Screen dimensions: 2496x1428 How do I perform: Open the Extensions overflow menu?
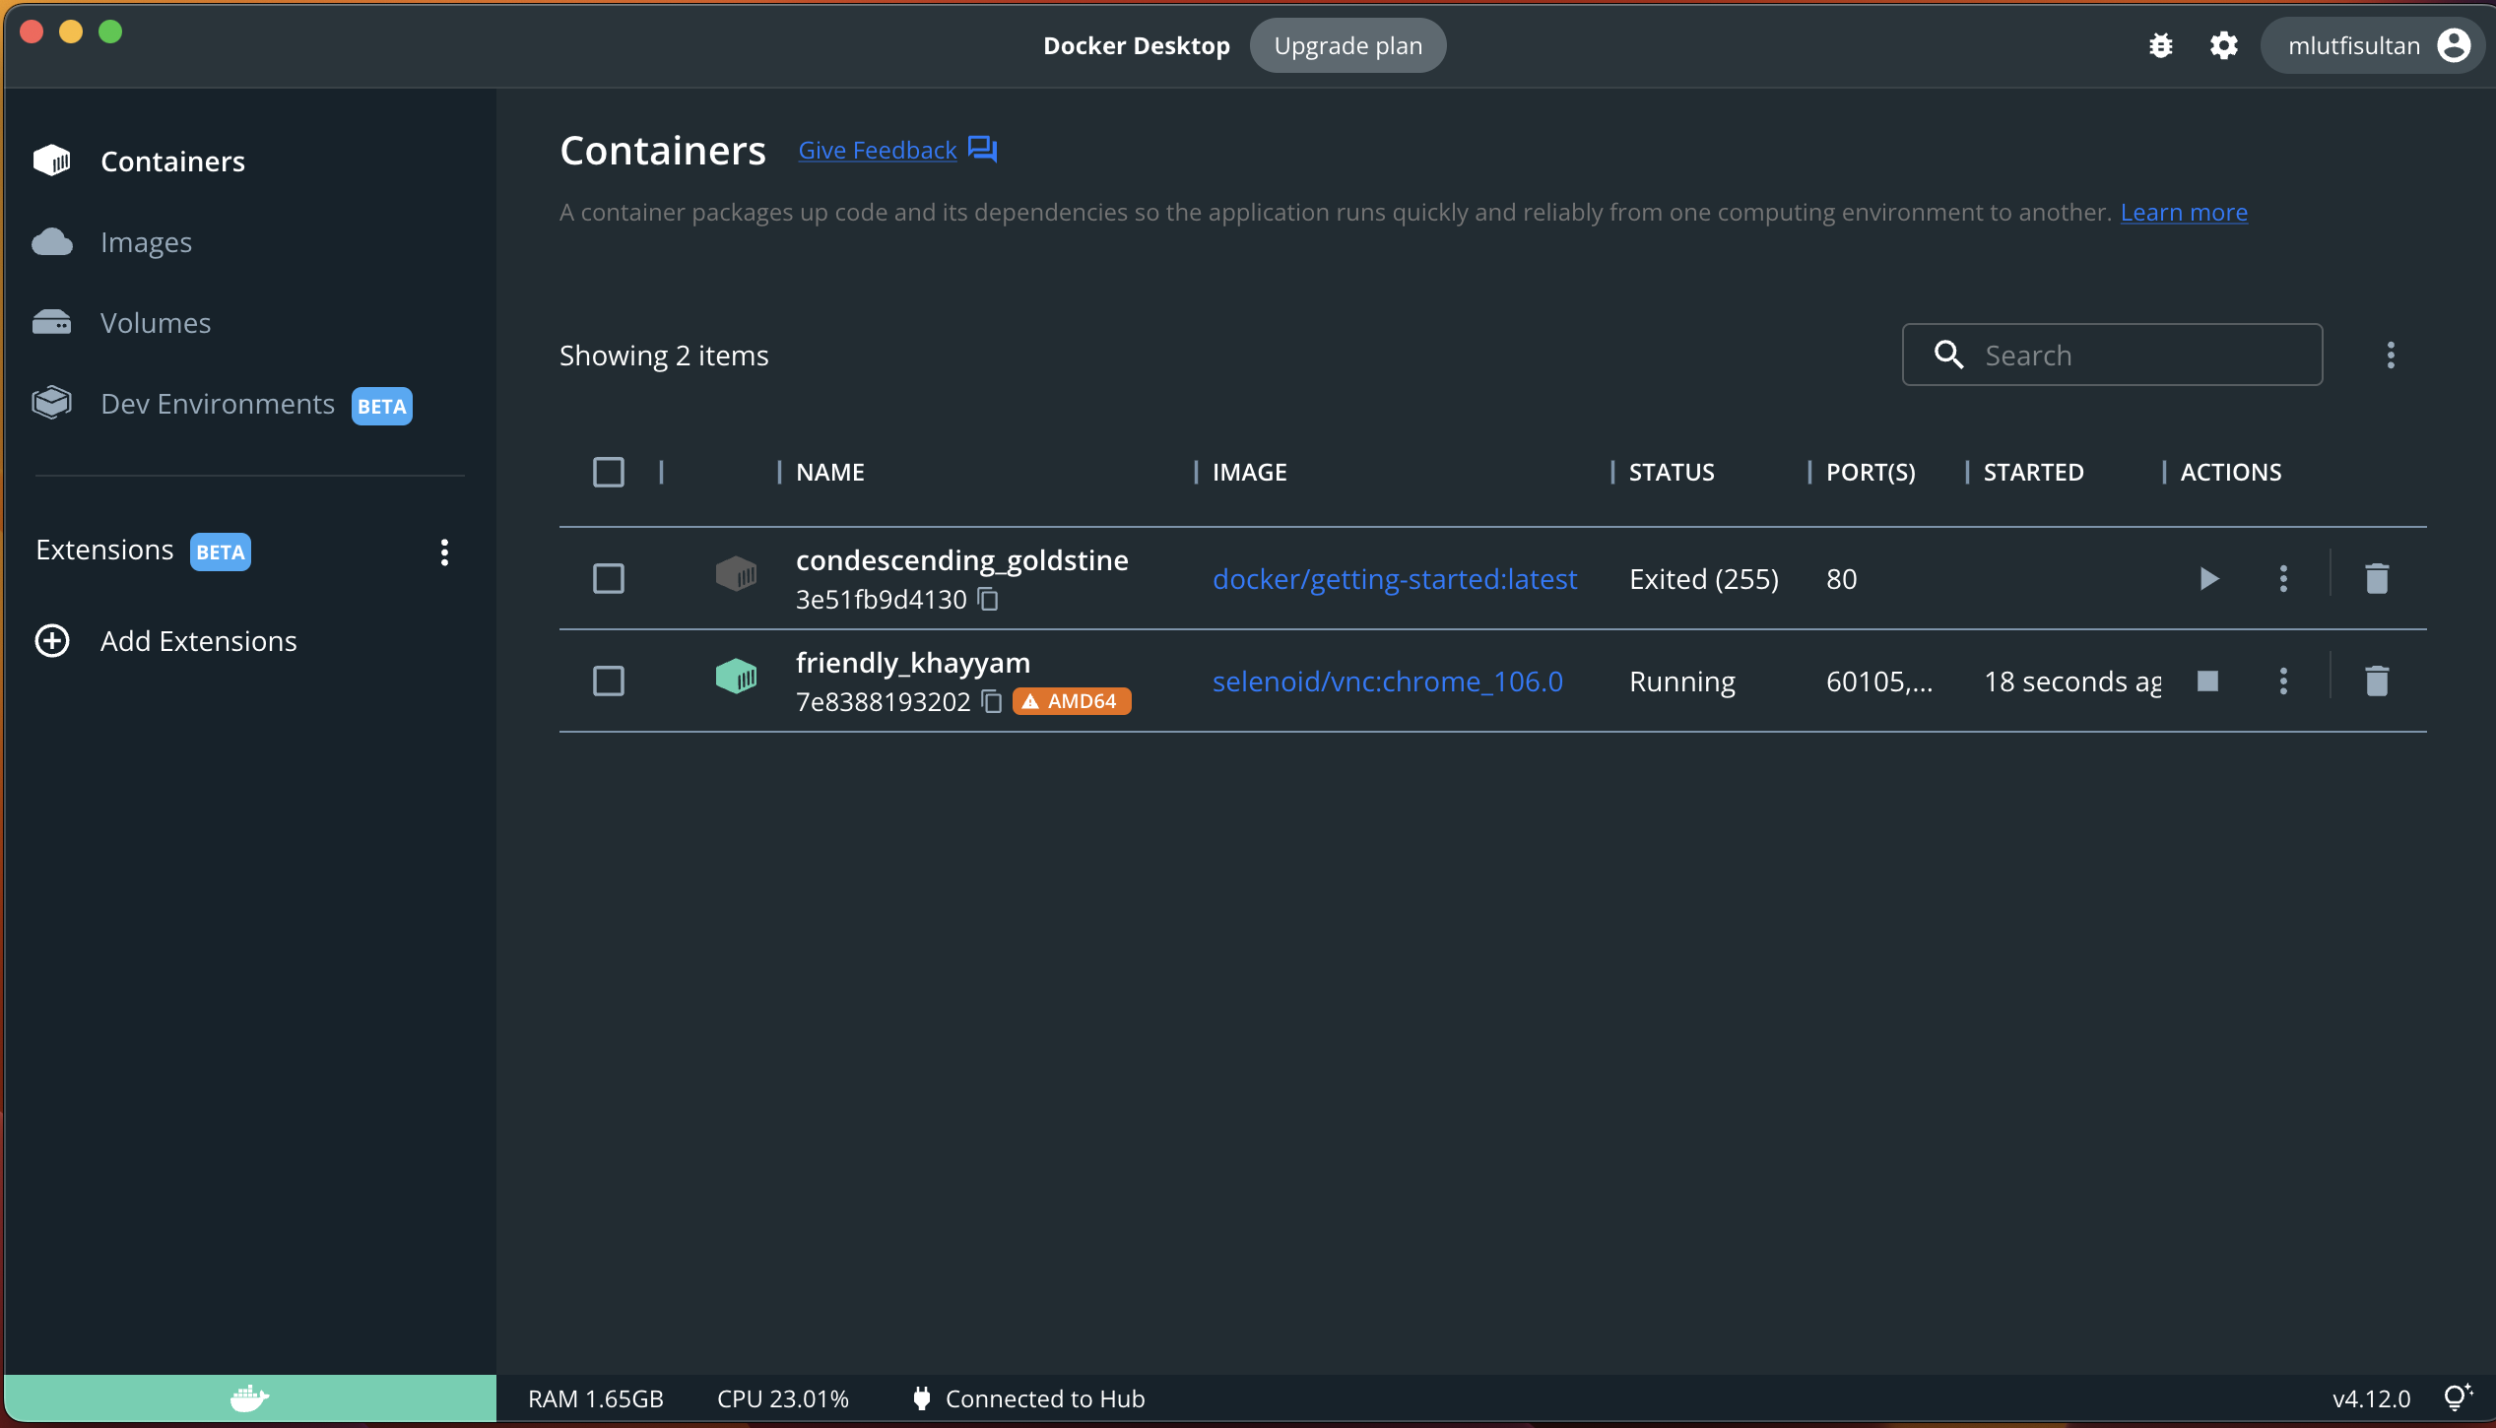(x=443, y=552)
